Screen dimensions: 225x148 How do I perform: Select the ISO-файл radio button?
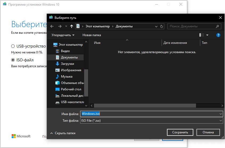pos(13,60)
